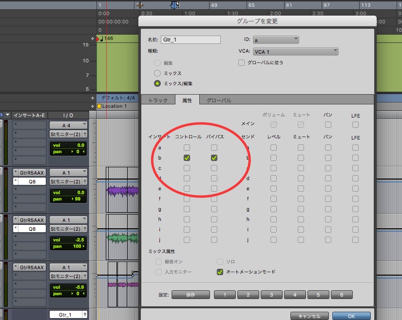Click the yellow song start marker in bar ruler

140,5
